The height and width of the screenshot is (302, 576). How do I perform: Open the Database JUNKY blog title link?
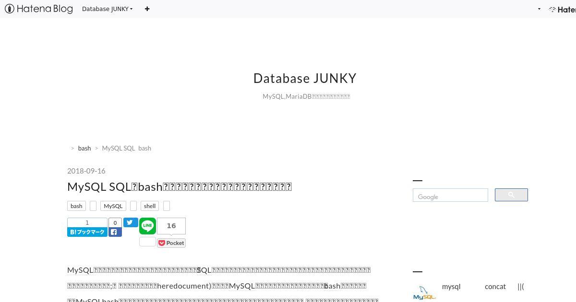[x=305, y=78]
